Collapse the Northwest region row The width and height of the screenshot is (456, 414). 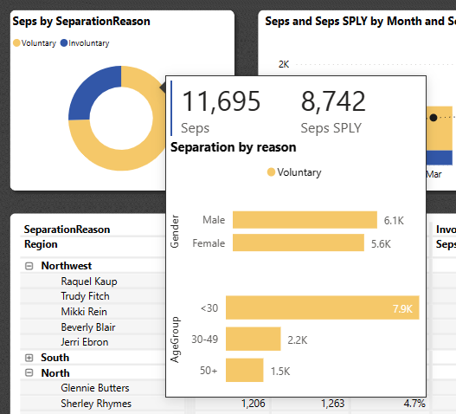click(x=29, y=266)
